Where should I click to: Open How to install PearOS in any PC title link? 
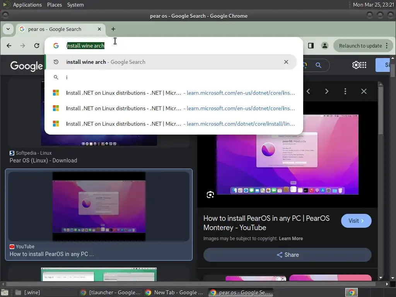(266, 223)
